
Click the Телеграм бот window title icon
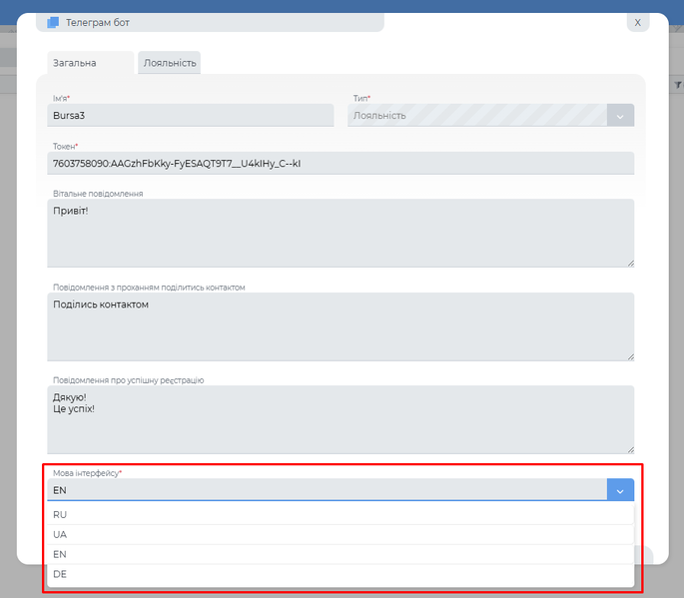pos(53,22)
